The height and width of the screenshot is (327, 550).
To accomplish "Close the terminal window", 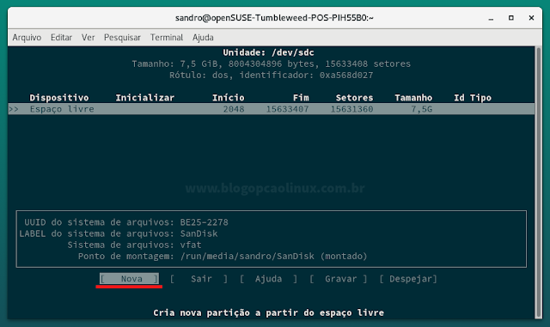I will click(531, 18).
